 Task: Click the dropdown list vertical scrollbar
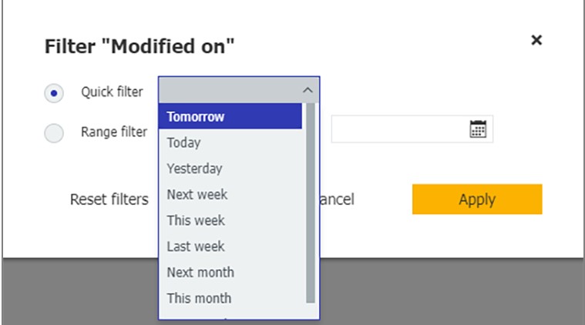311,203
